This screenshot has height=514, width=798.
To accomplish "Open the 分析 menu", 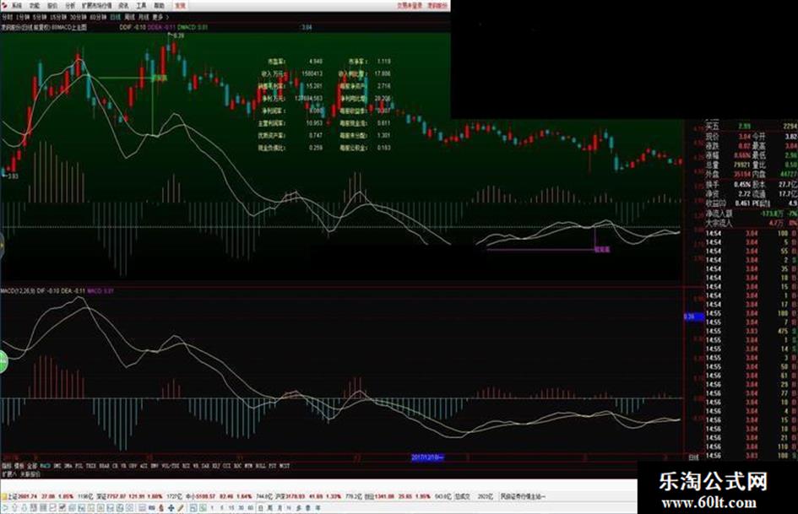I will 70,6.
